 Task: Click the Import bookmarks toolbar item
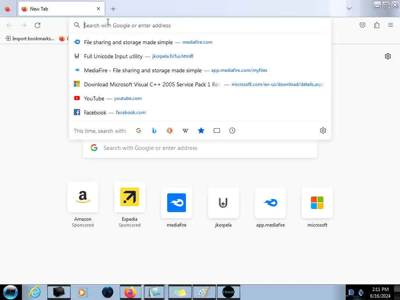(30, 39)
